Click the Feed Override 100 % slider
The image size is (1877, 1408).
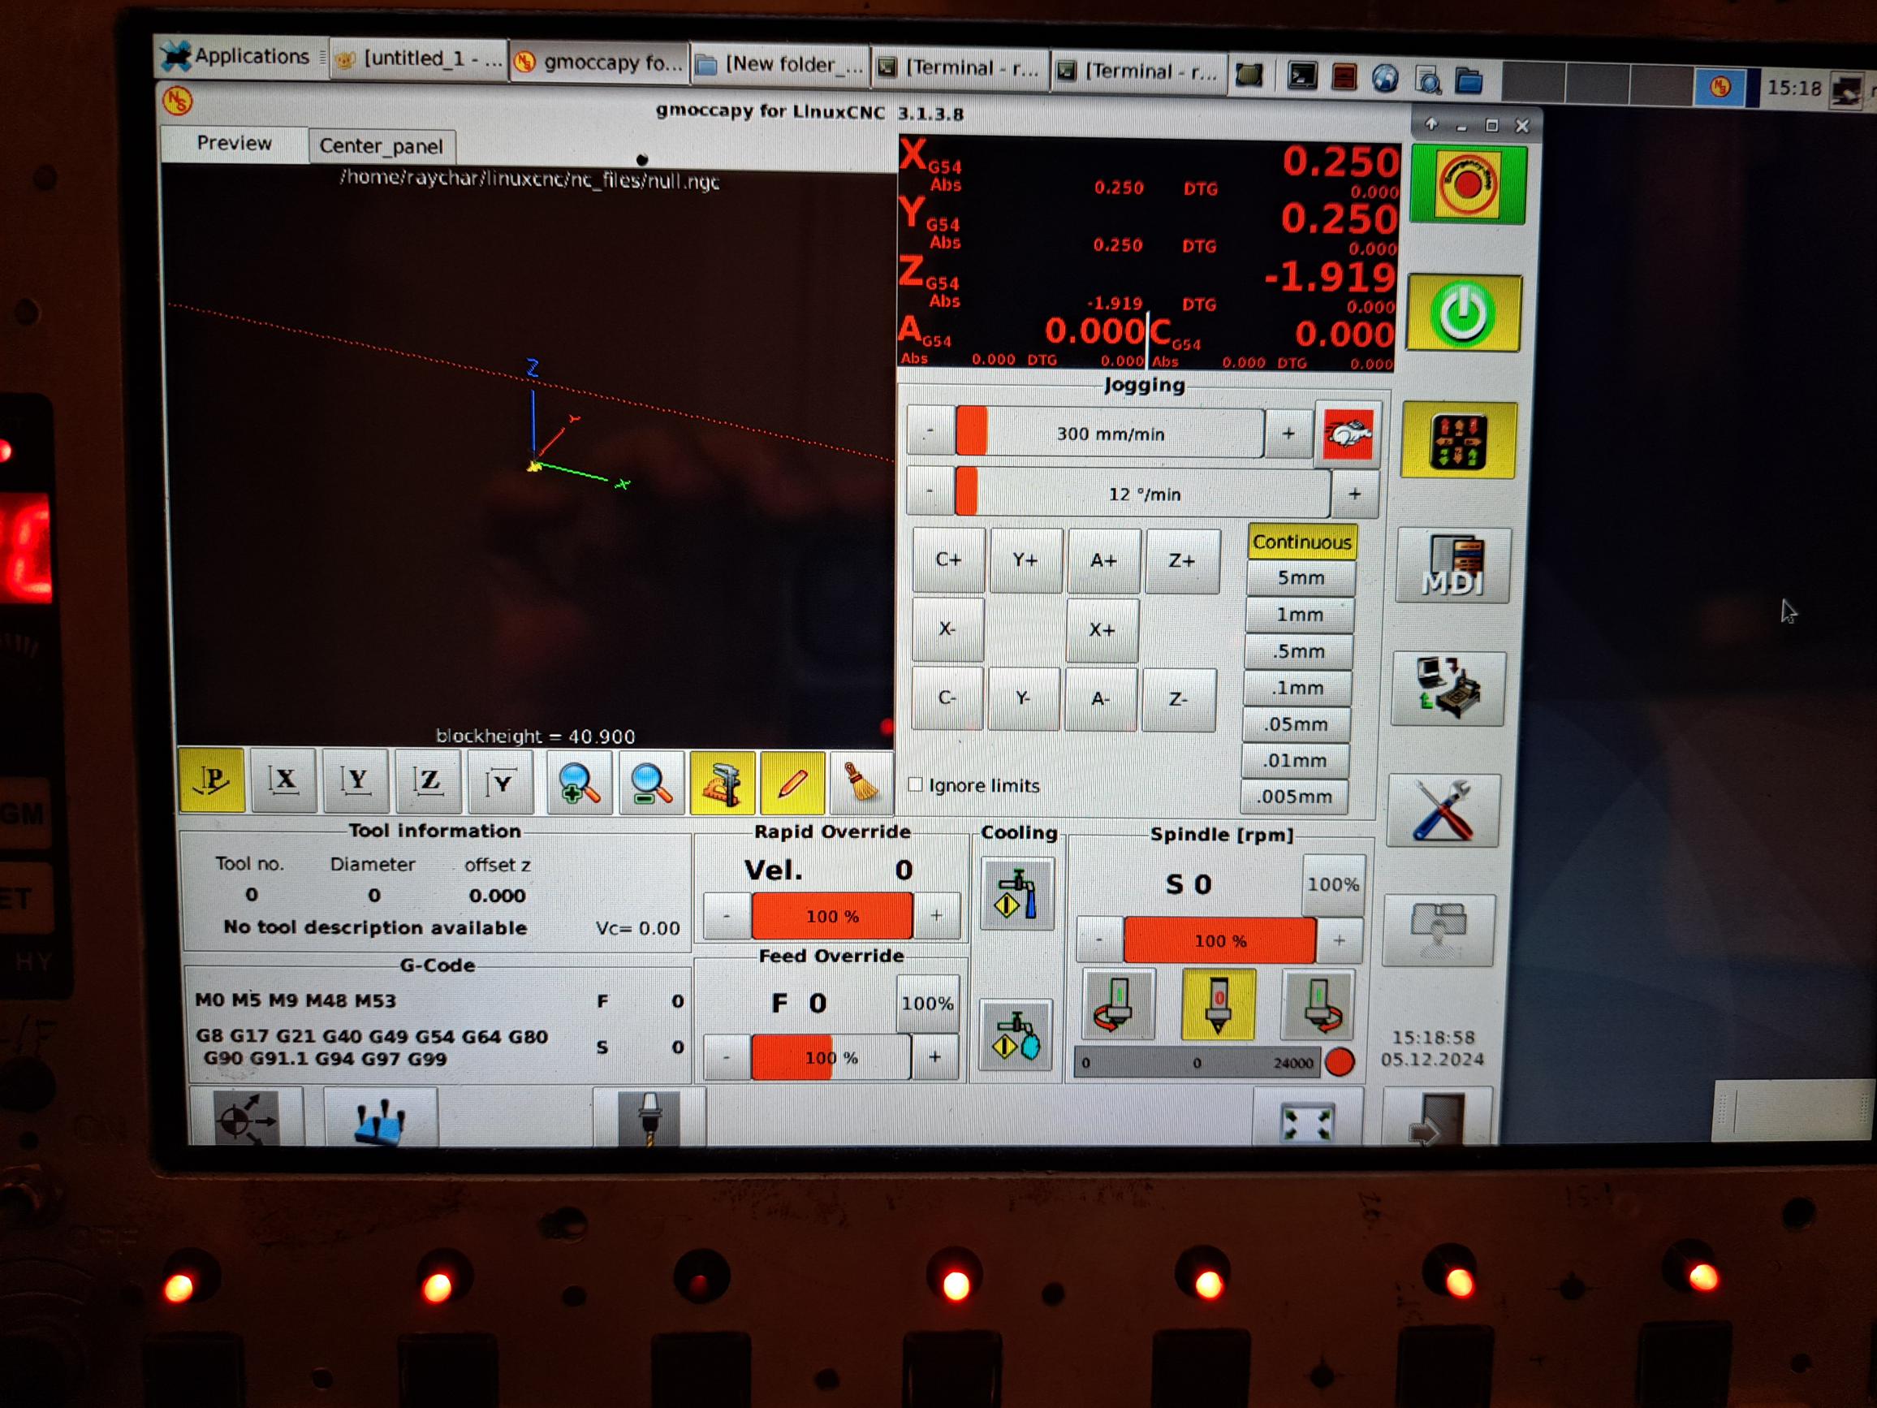click(831, 1057)
